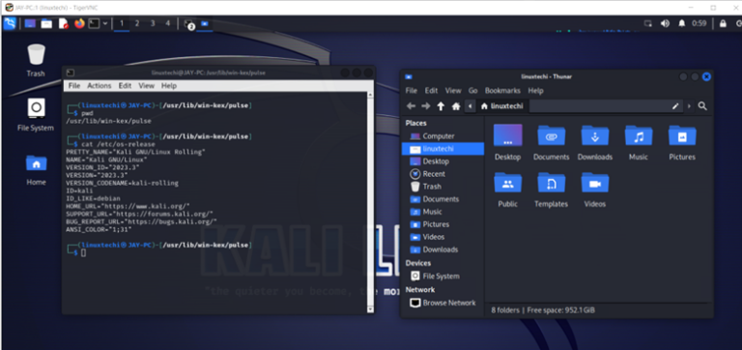Click the terminal vertical scrollbar
The height and width of the screenshot is (350, 742).
[371, 202]
